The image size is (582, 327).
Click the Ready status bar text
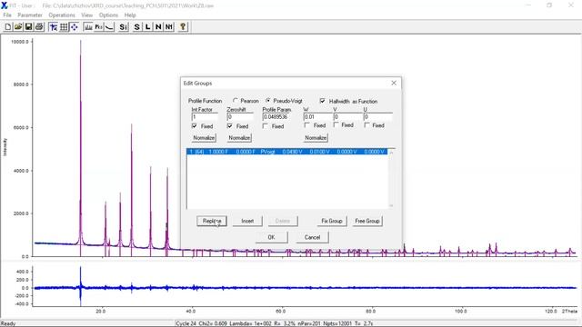click(x=8, y=323)
